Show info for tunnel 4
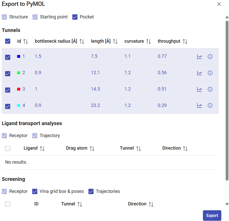The image size is (229, 221). click(210, 106)
